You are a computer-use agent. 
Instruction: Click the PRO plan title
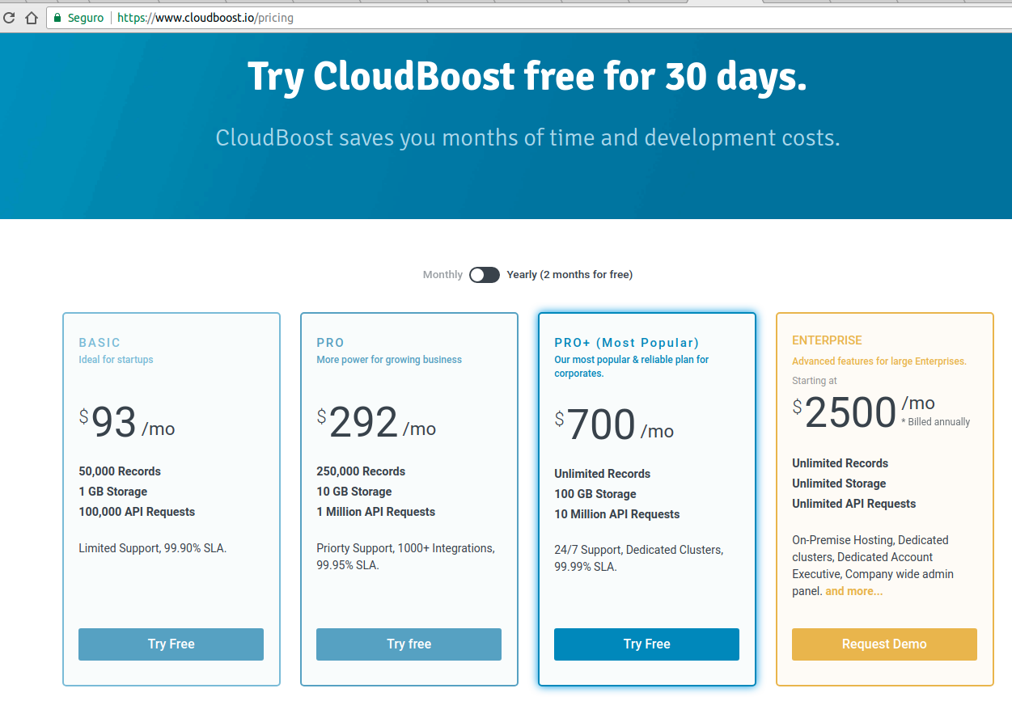(330, 343)
